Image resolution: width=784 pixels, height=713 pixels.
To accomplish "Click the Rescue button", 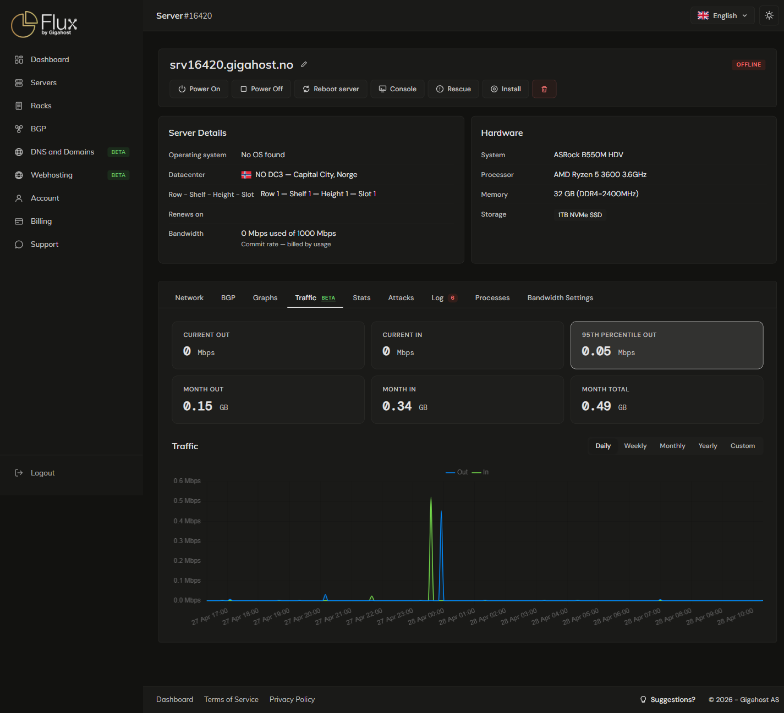I will (453, 89).
